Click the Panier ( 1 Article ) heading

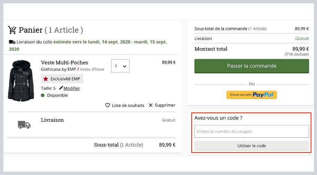[51, 30]
